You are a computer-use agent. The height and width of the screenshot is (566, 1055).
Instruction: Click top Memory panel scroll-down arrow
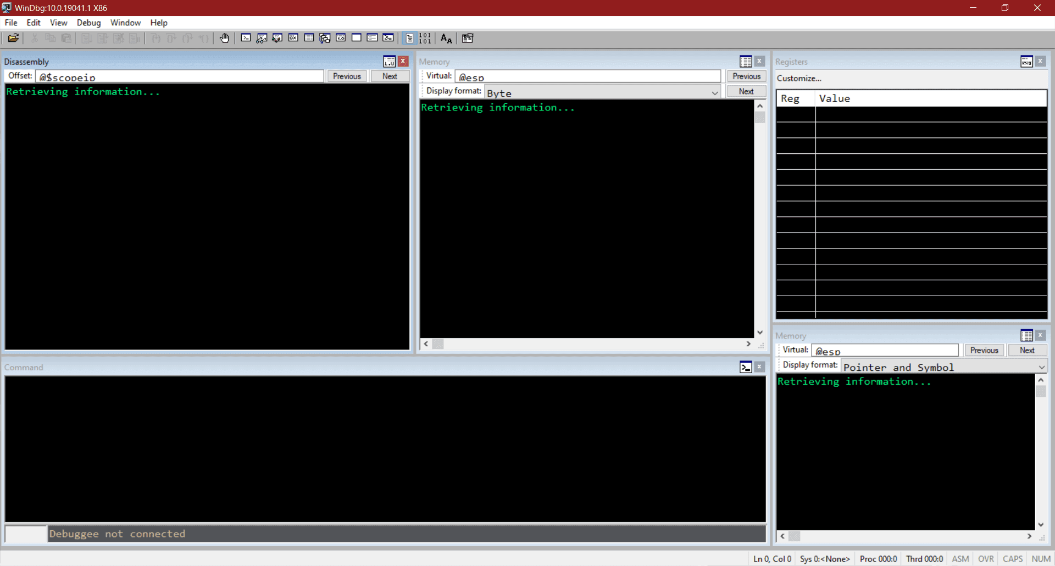click(760, 332)
